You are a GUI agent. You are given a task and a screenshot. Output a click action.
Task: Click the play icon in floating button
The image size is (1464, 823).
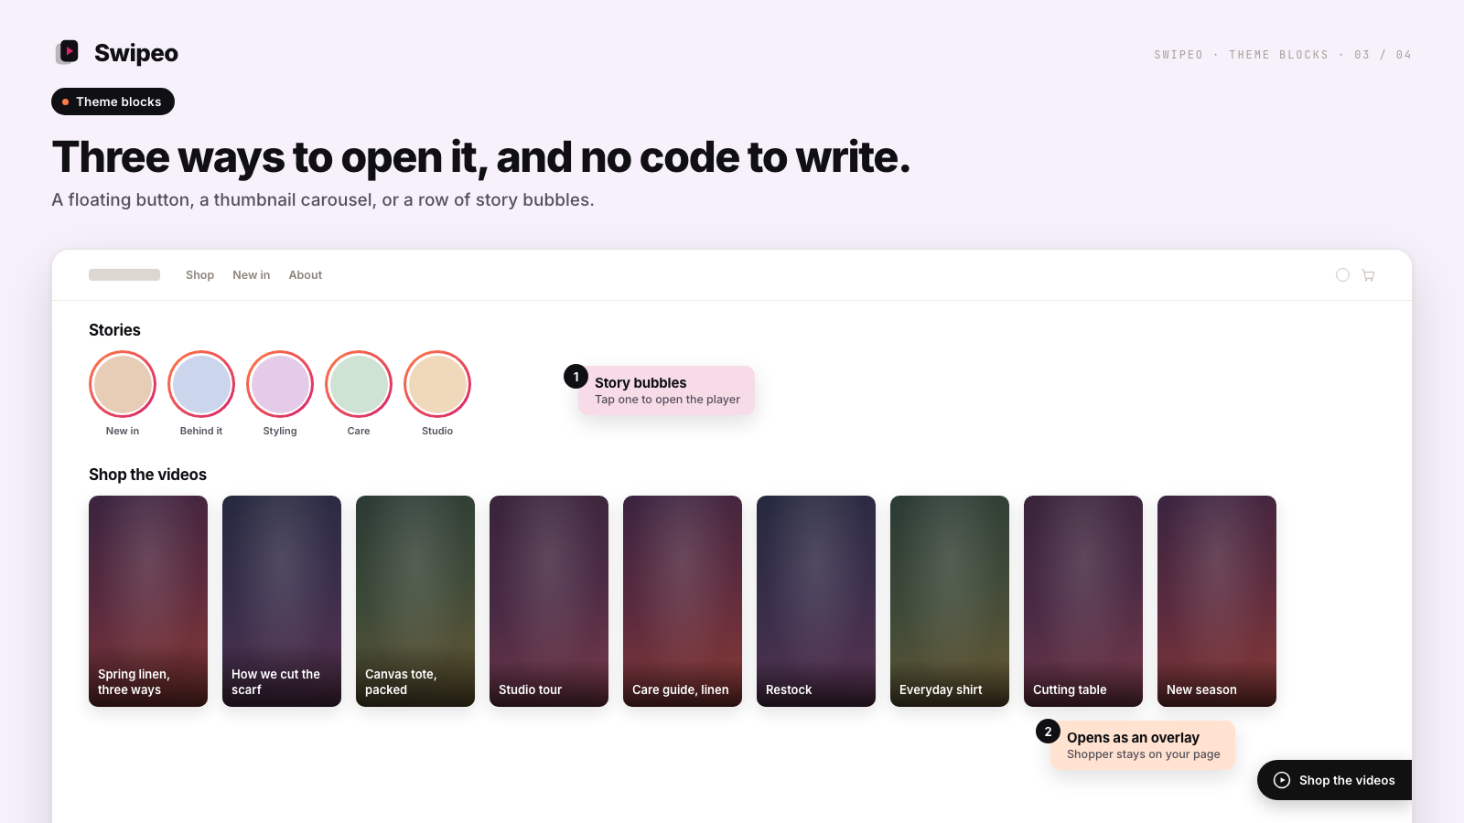(1282, 780)
